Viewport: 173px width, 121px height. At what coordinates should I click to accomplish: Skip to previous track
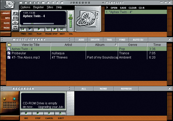[x=23, y=29]
